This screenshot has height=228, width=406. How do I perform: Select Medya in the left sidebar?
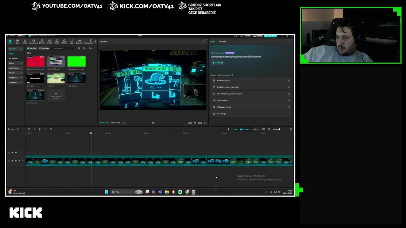[x=11, y=54]
